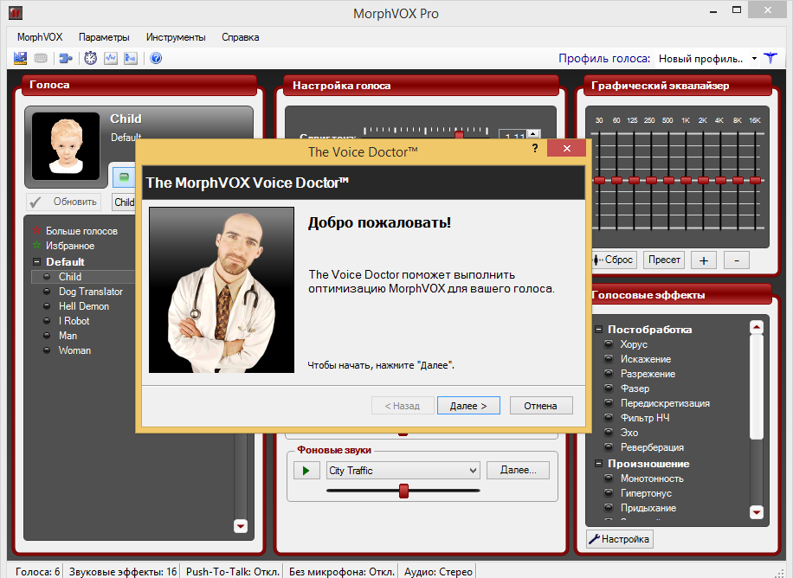Open the Пресет equalizer preset menu
The image size is (793, 578).
coord(664,260)
